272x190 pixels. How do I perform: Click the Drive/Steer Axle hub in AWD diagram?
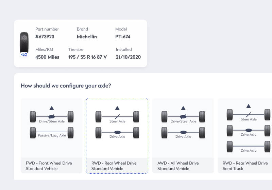[x=183, y=116]
